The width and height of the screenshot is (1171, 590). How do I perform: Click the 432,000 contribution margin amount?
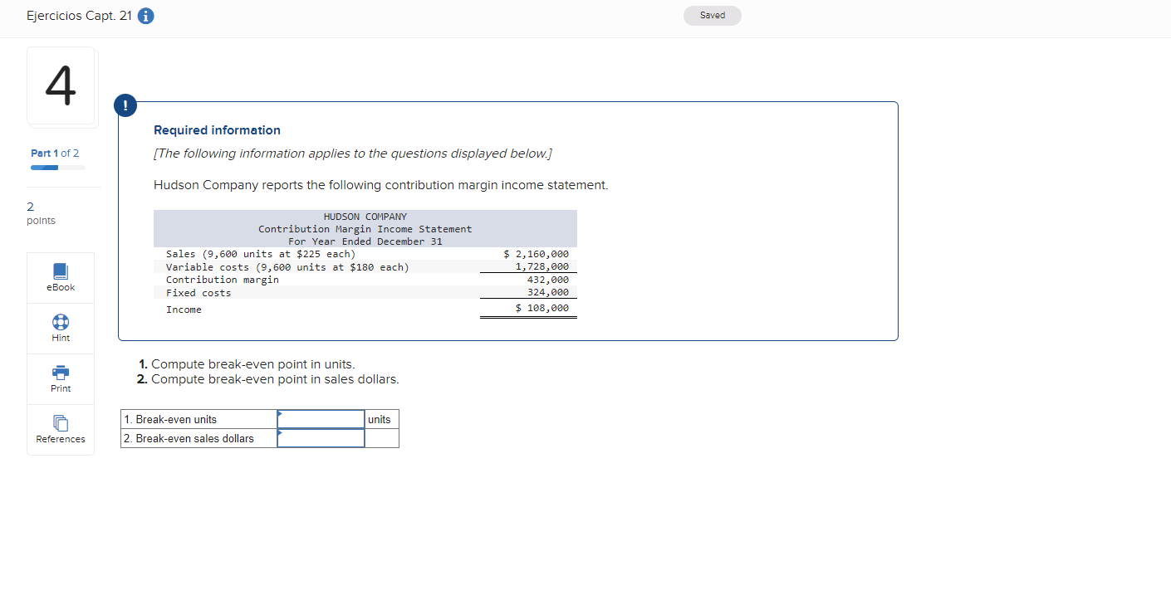[x=548, y=280]
